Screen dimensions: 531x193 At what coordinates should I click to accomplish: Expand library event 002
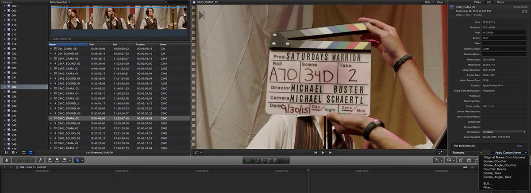(5, 6)
